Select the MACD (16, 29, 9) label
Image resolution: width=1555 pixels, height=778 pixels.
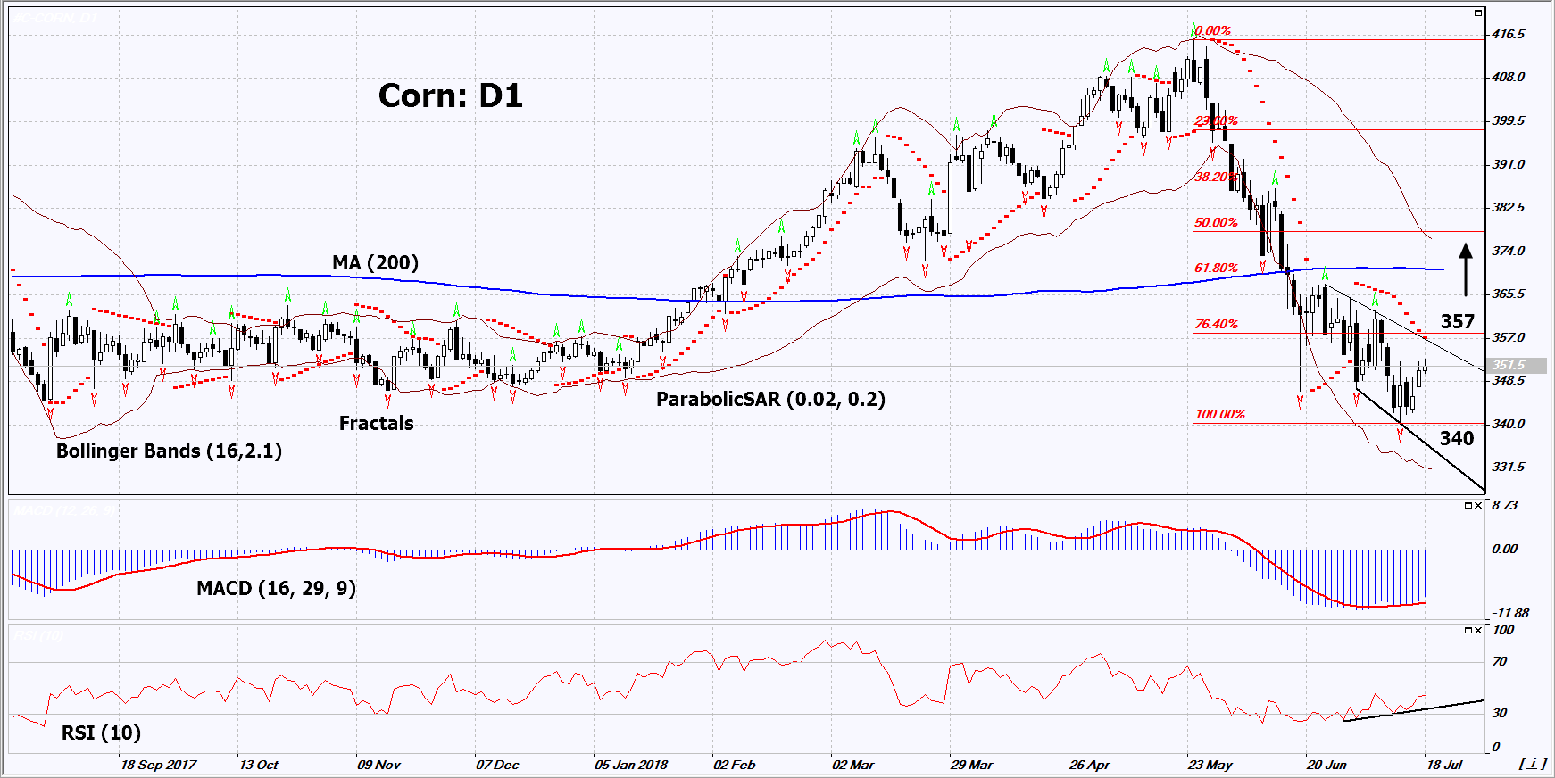[276, 588]
